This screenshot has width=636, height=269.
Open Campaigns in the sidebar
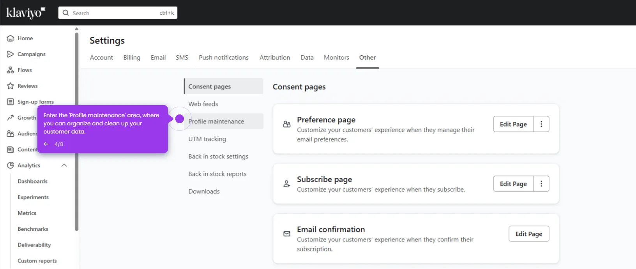31,54
